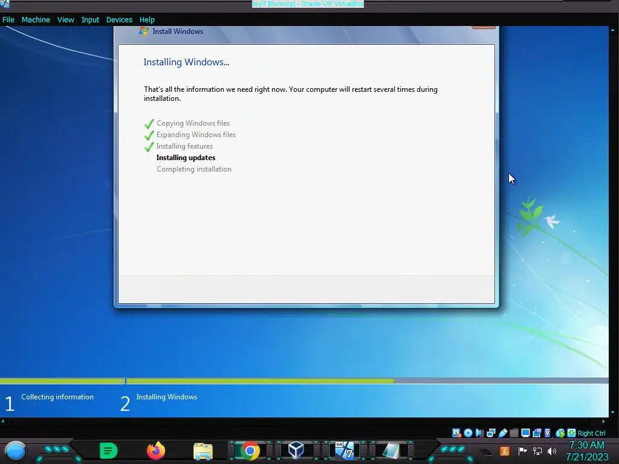
Task: Open the green chat app on taskbar
Action: [x=108, y=451]
